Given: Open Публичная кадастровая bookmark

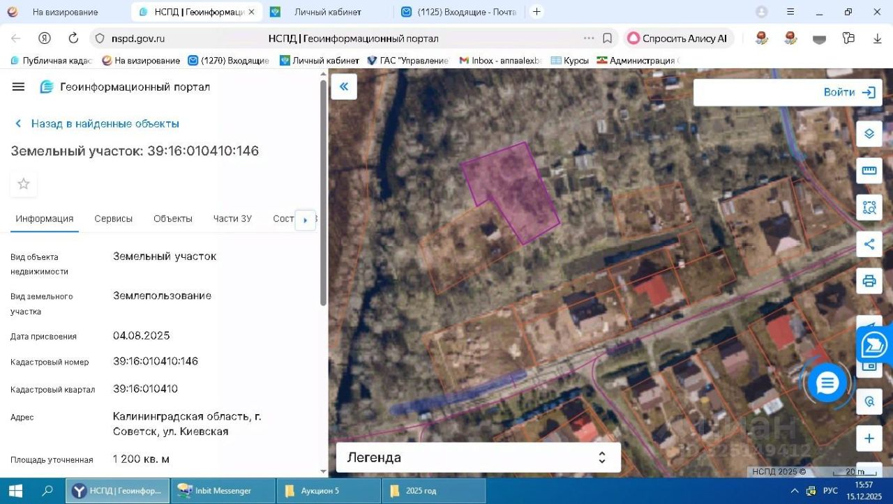Looking at the screenshot, I should [52, 61].
